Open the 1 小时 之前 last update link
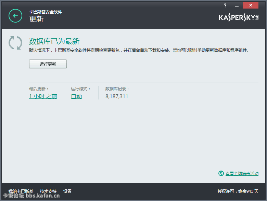 (x=43, y=96)
